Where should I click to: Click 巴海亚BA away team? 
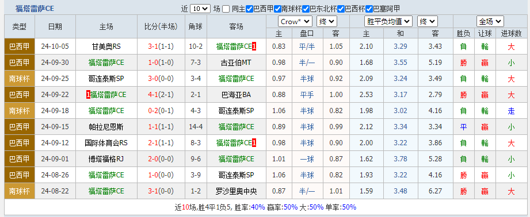236,95
